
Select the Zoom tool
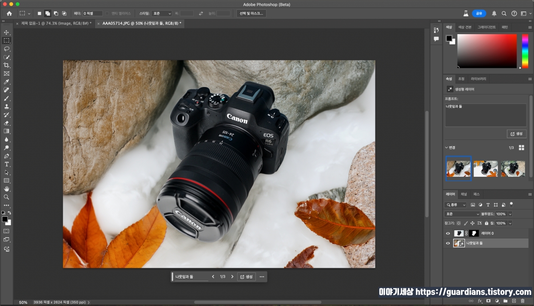coord(6,197)
